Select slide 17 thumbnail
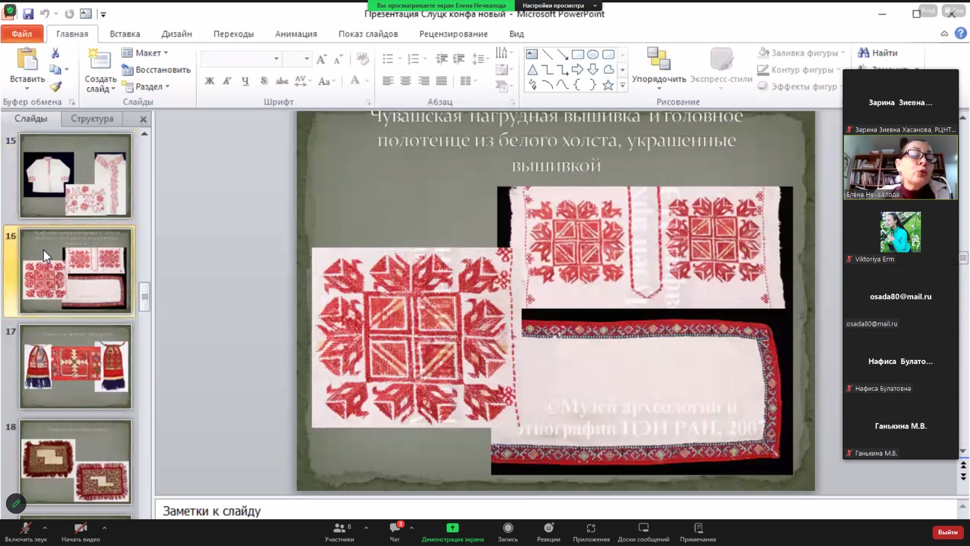 [75, 366]
